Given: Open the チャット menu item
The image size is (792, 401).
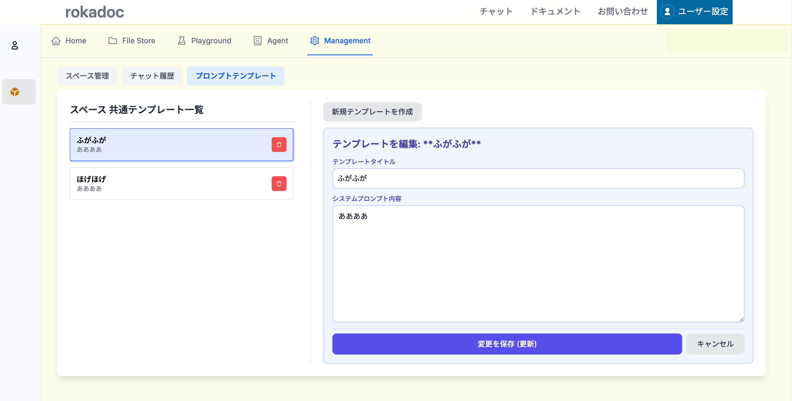Looking at the screenshot, I should pos(496,12).
